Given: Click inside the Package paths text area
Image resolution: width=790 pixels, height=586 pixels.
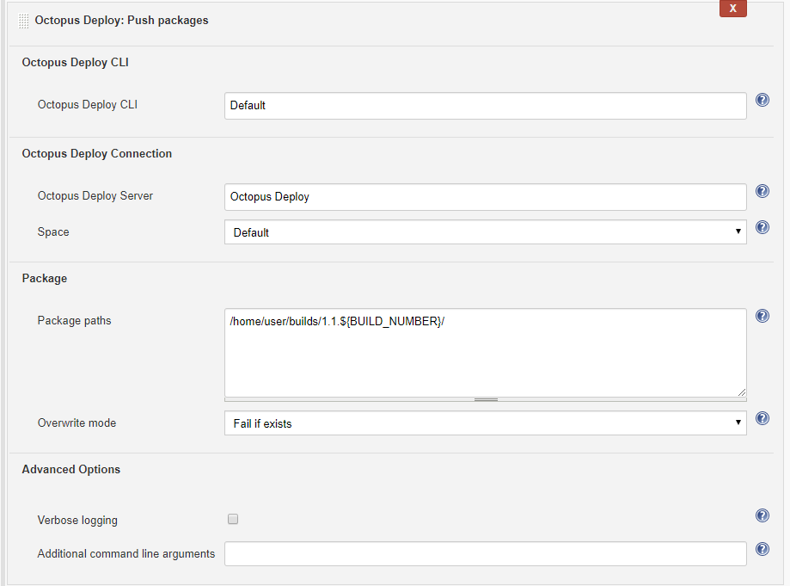Looking at the screenshot, I should 485,353.
